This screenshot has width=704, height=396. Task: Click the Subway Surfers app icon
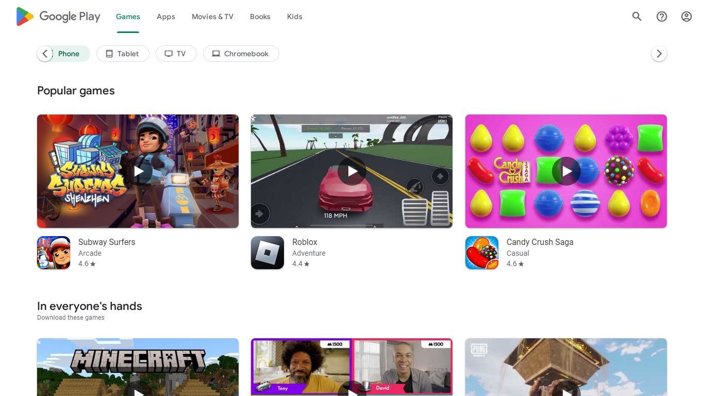[54, 253]
